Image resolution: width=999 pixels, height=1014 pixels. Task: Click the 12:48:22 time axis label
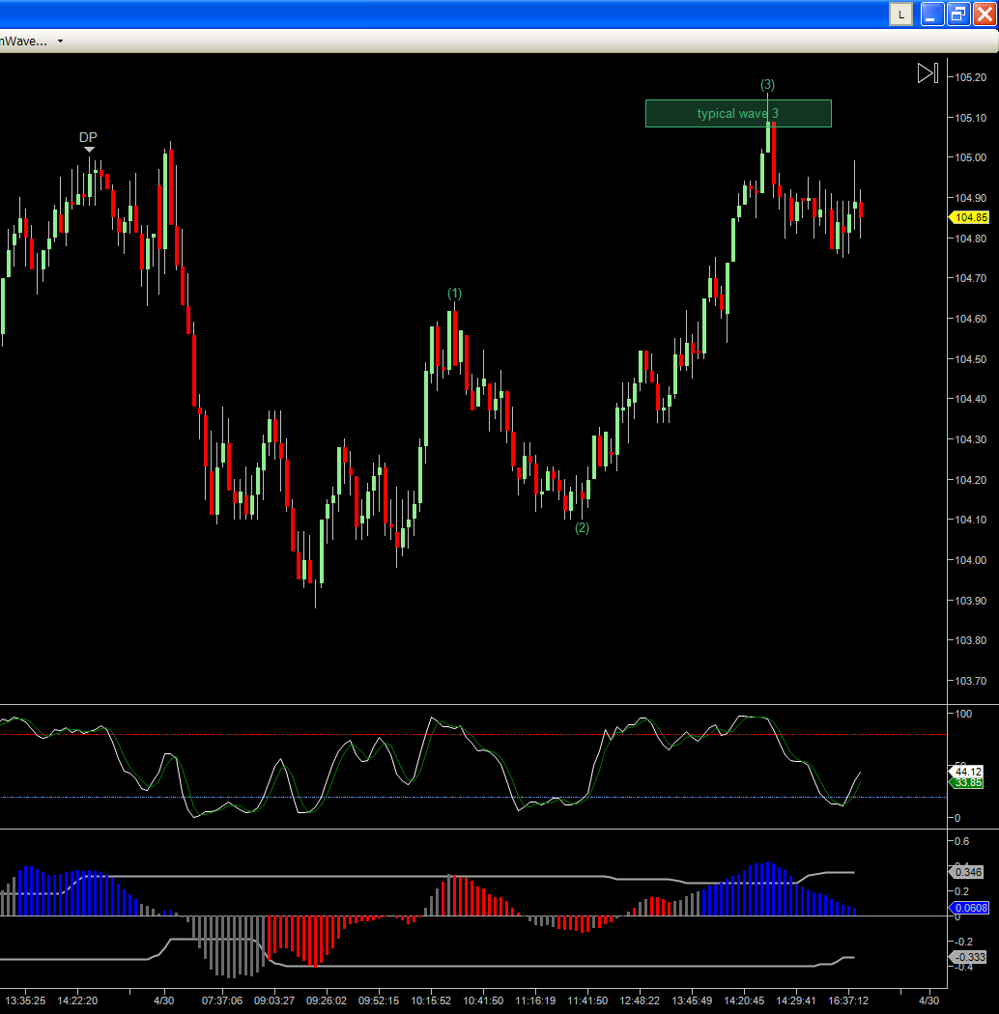click(640, 1000)
